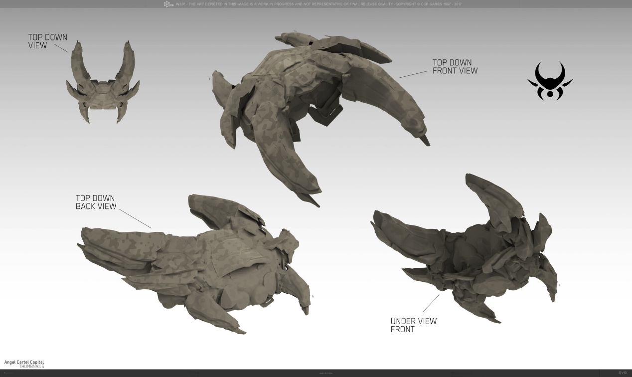Click the pointer line above "UNDER VIEW FRONT"
This screenshot has height=377, width=632.
pos(432,303)
